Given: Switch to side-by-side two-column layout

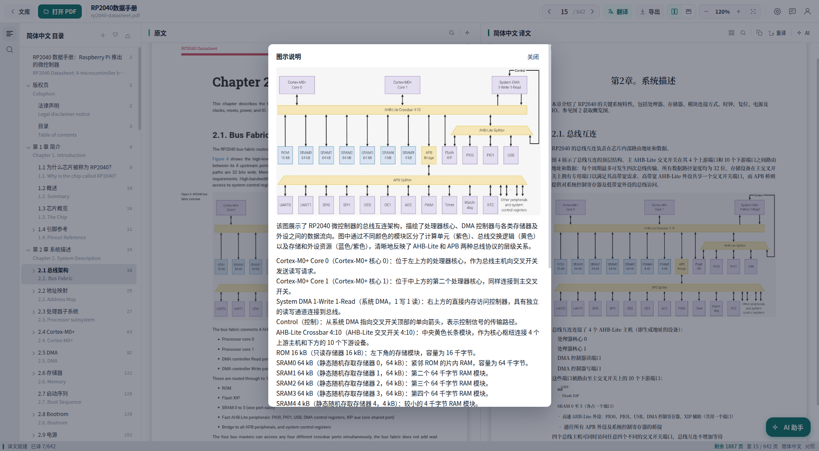Looking at the screenshot, I should 674,11.
